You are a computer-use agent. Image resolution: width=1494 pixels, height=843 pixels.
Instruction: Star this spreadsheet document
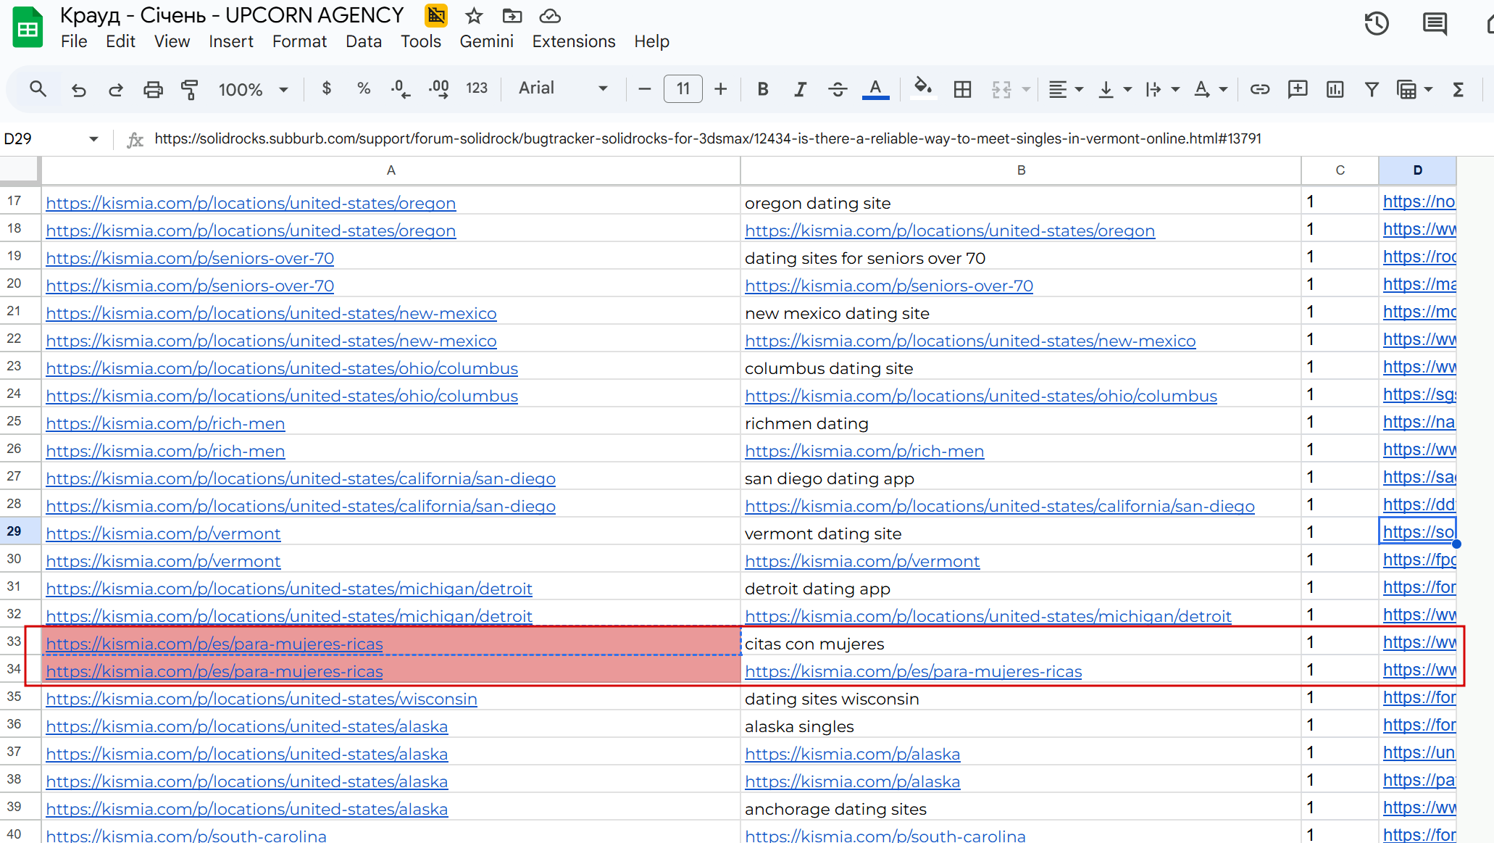474,16
